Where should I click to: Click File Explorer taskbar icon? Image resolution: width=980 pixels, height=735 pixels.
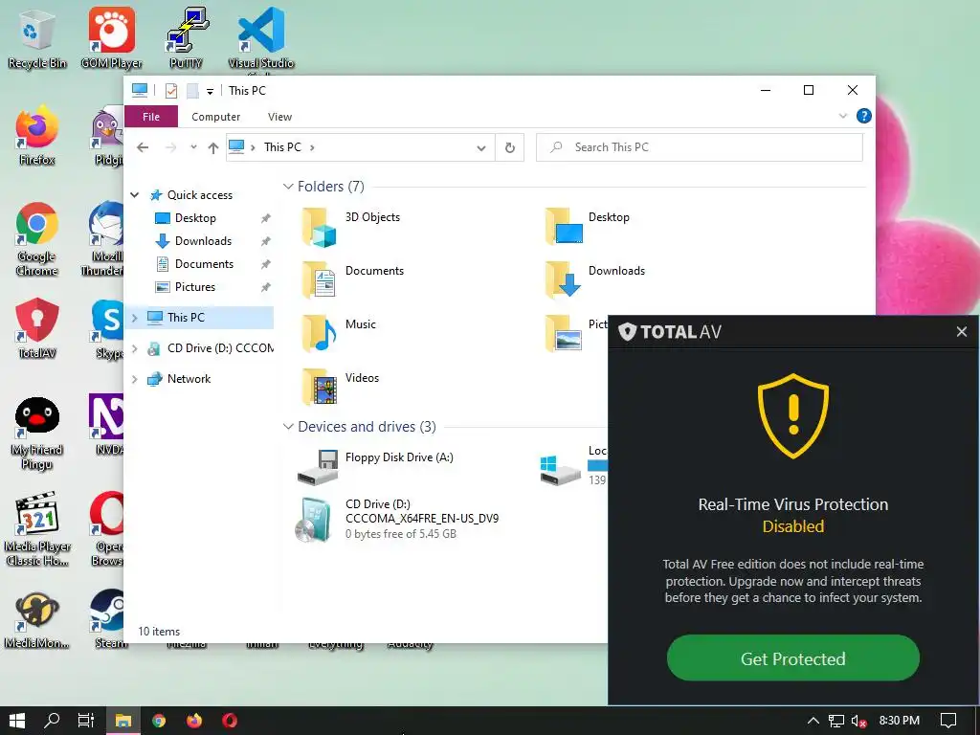[x=123, y=721]
